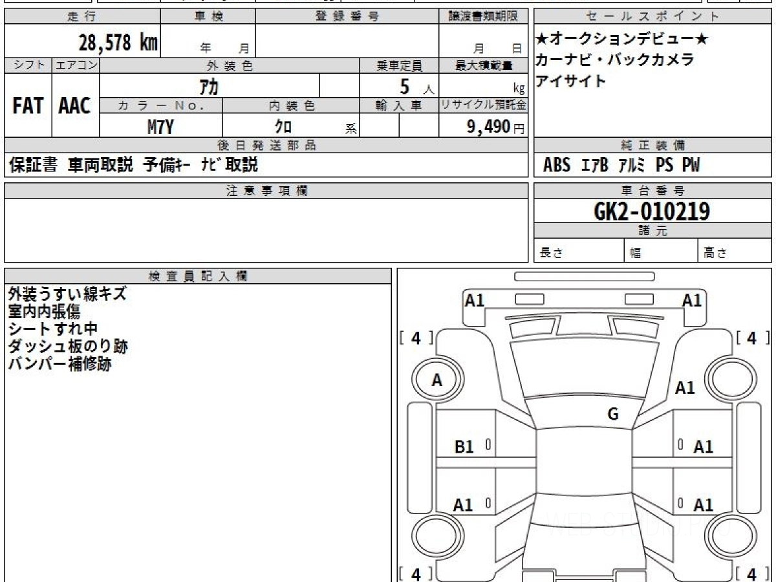Click the シートすれ中 note
The width and height of the screenshot is (776, 582).
[x=52, y=329]
